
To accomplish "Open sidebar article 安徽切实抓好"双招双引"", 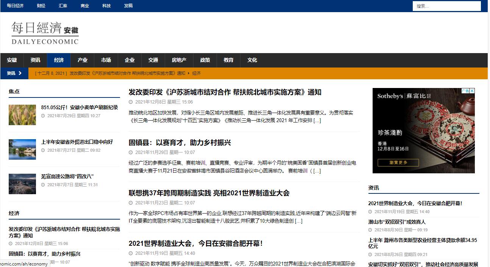I will pos(423,264).
